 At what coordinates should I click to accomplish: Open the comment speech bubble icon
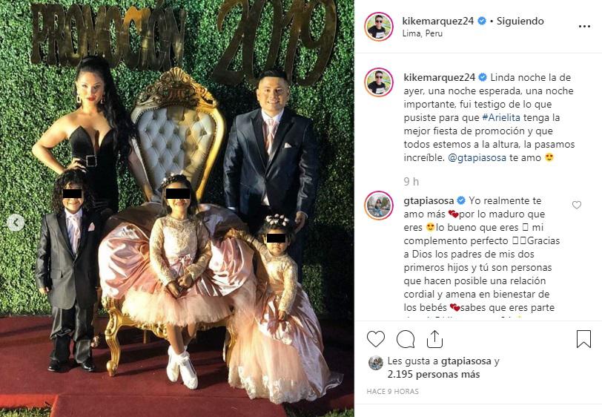point(406,339)
